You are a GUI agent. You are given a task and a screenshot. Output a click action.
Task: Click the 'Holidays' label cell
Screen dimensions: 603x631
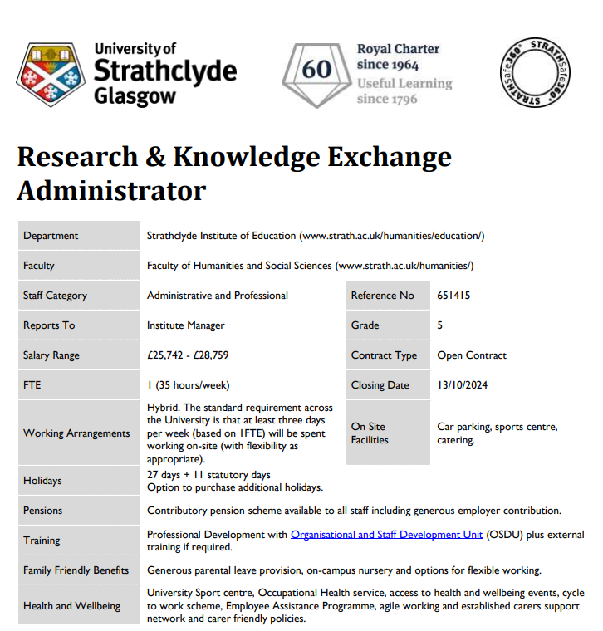click(79, 481)
